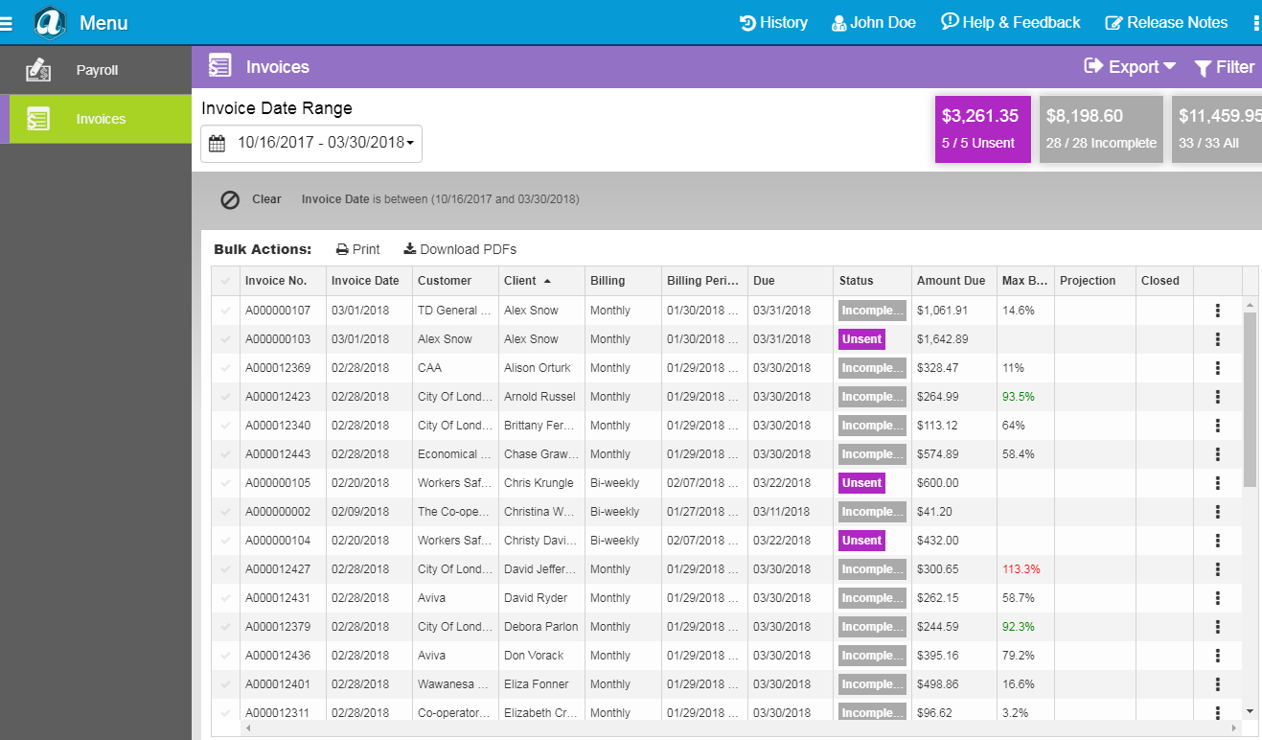
Task: Open row actions for invoice A000012401
Action: tap(1217, 684)
